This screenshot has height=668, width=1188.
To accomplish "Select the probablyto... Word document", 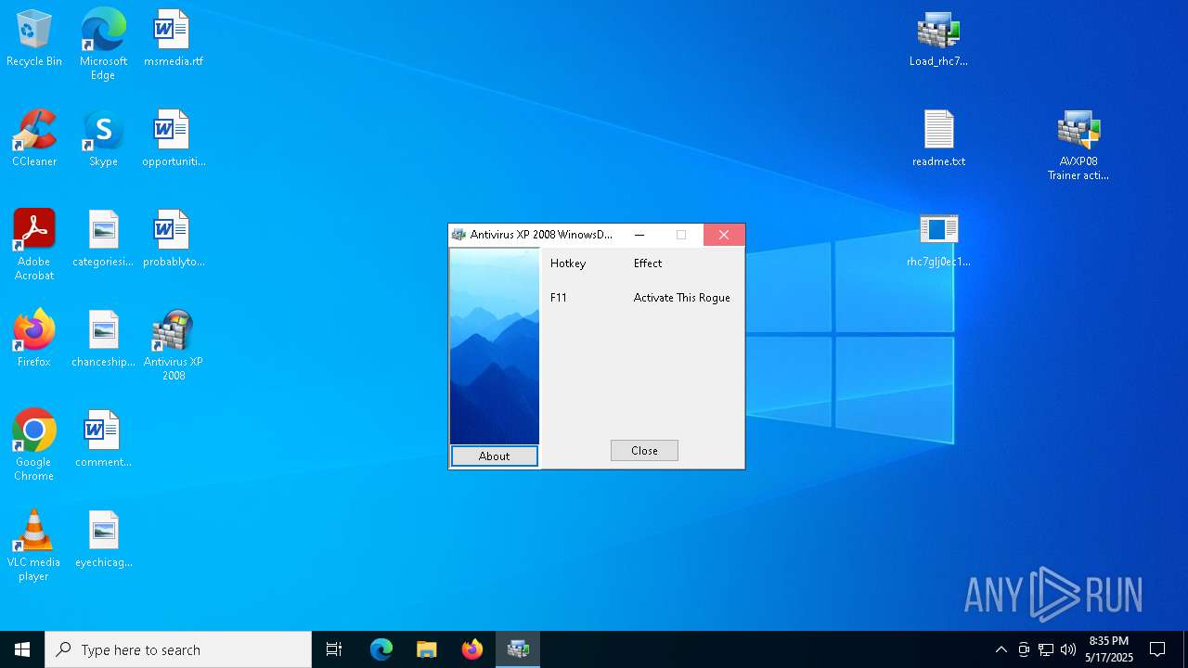I will (173, 239).
